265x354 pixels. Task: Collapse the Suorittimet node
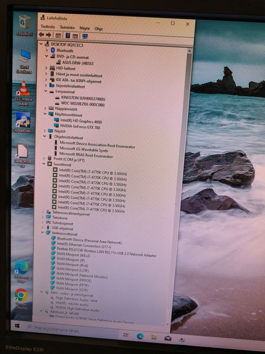coord(44,164)
